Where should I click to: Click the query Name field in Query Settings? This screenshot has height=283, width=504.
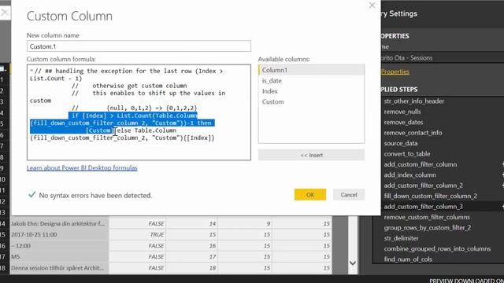coord(442,57)
